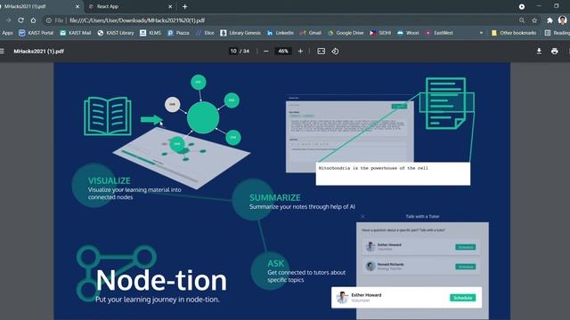The height and width of the screenshot is (320, 570).
Task: Open the Apps bookmark
Action: [7, 33]
